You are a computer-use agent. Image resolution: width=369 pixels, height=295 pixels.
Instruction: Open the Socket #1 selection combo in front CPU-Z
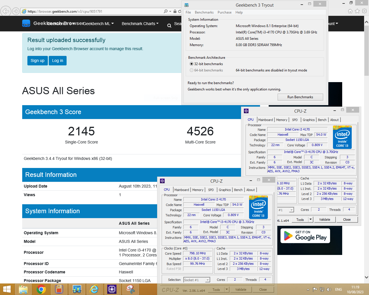tap(197, 280)
